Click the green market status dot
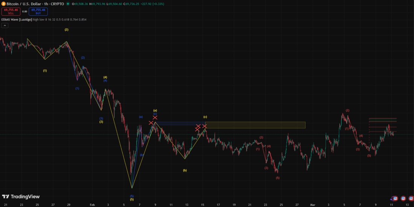Viewport: 414px width, 207px height. point(68,4)
